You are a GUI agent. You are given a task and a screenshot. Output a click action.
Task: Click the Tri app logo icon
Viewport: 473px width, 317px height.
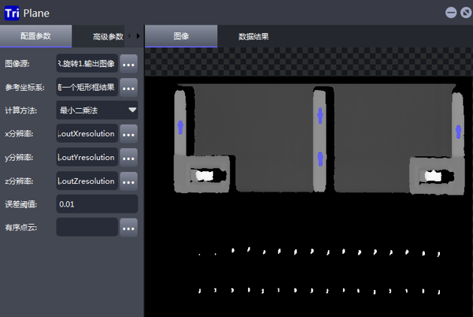(11, 12)
